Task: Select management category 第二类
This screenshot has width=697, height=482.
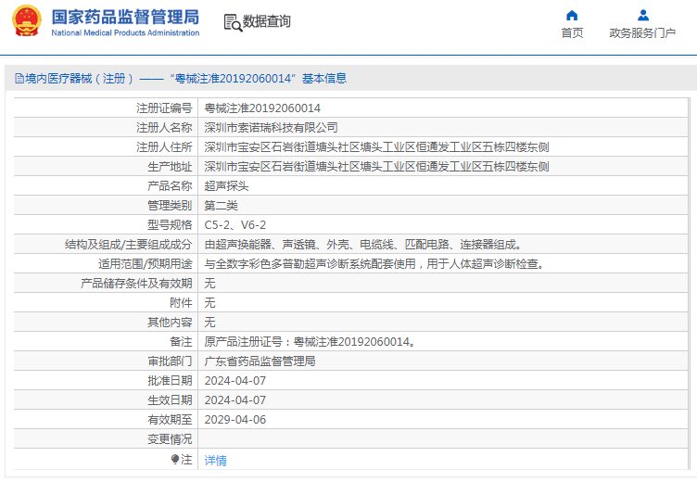Action: (221, 206)
